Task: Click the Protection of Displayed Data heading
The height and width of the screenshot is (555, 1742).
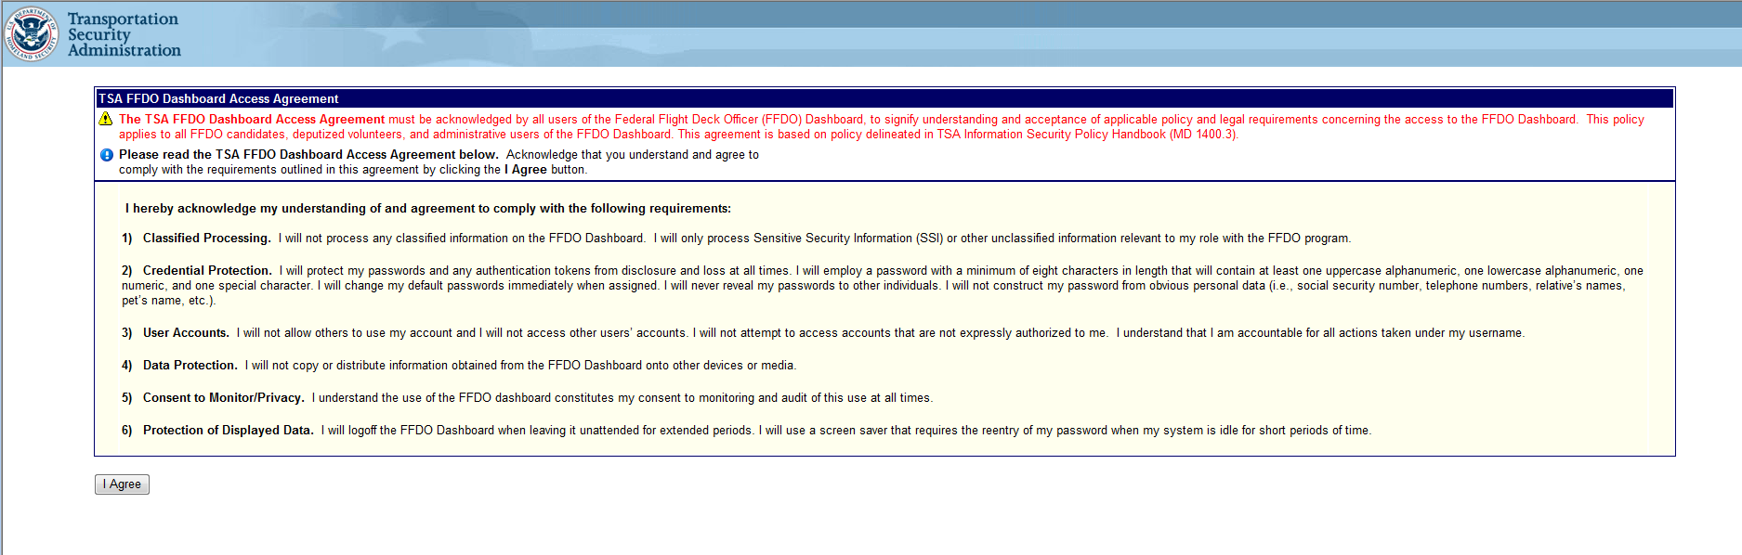Action: tap(228, 431)
